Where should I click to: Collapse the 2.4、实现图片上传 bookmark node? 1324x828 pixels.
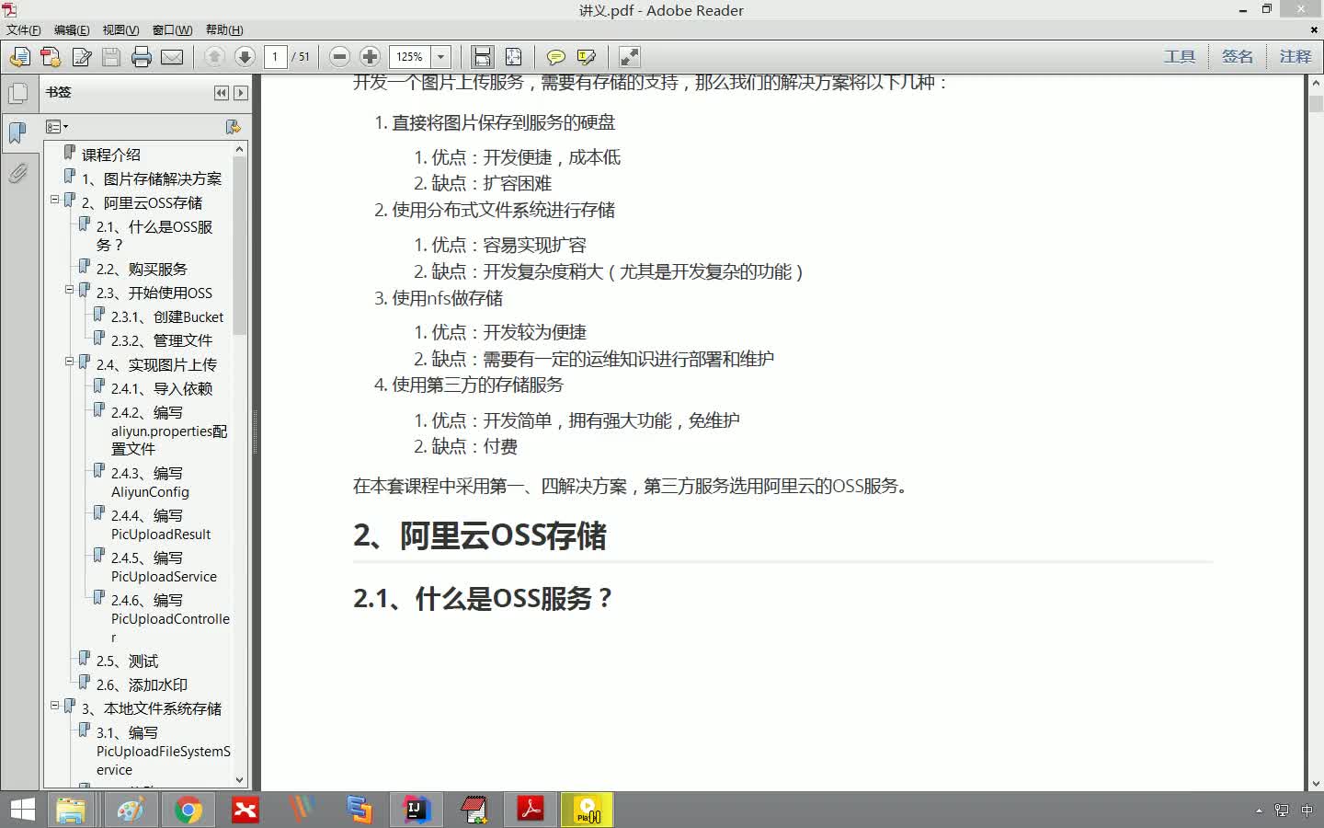(69, 361)
